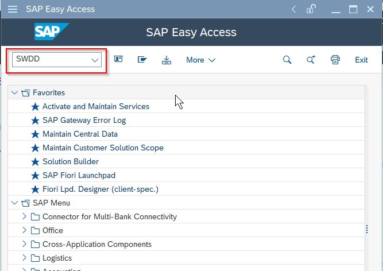The width and height of the screenshot is (383, 271).
Task: Select the SAP Menu label
Action: (x=51, y=203)
